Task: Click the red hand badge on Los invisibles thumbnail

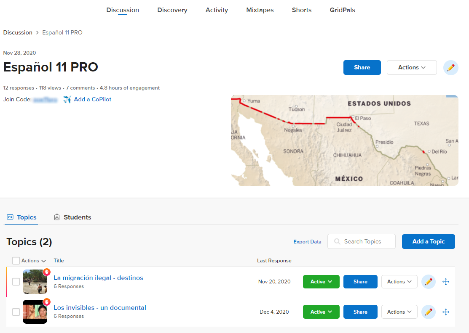Action: [x=47, y=302]
